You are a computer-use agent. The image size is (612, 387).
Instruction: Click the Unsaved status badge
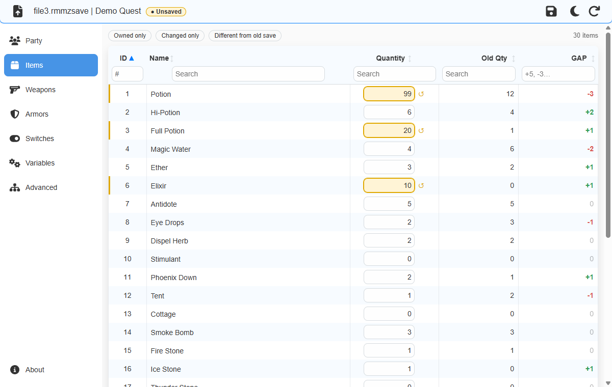[166, 12]
